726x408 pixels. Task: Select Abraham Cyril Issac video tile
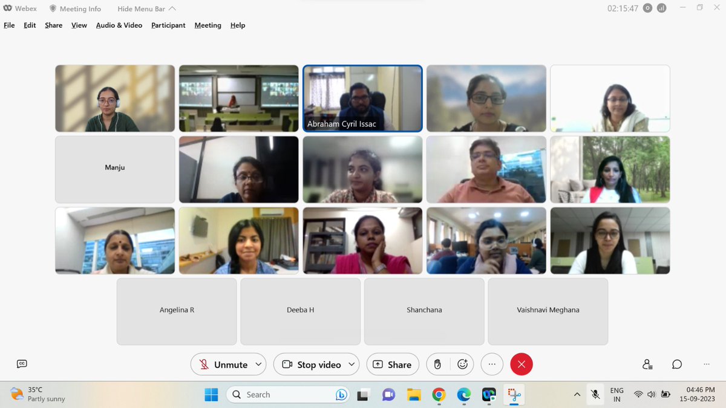click(362, 99)
